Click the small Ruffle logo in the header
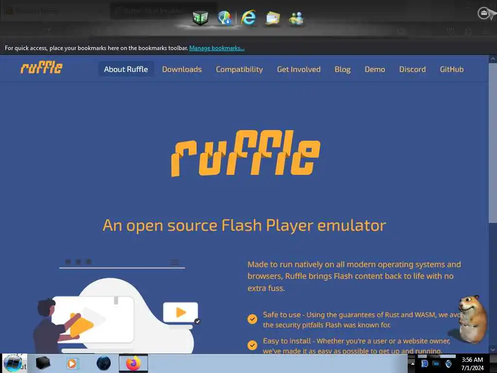 click(x=42, y=68)
